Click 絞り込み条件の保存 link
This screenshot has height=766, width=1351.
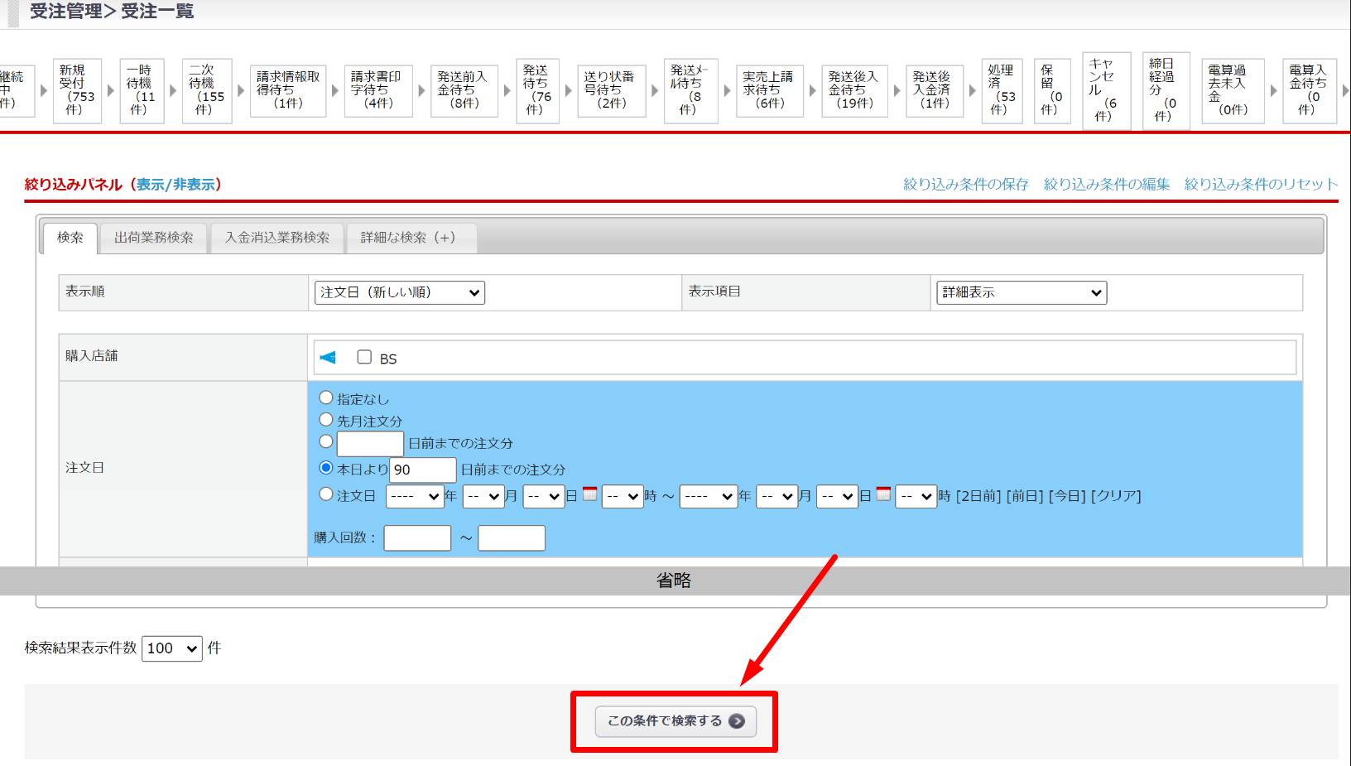(x=965, y=185)
